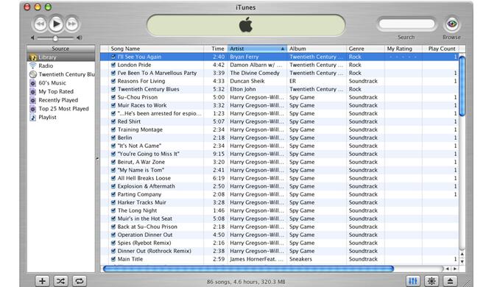Screen dimensions: 486x287
Task: Click artist Elton John
Action: click(x=243, y=89)
